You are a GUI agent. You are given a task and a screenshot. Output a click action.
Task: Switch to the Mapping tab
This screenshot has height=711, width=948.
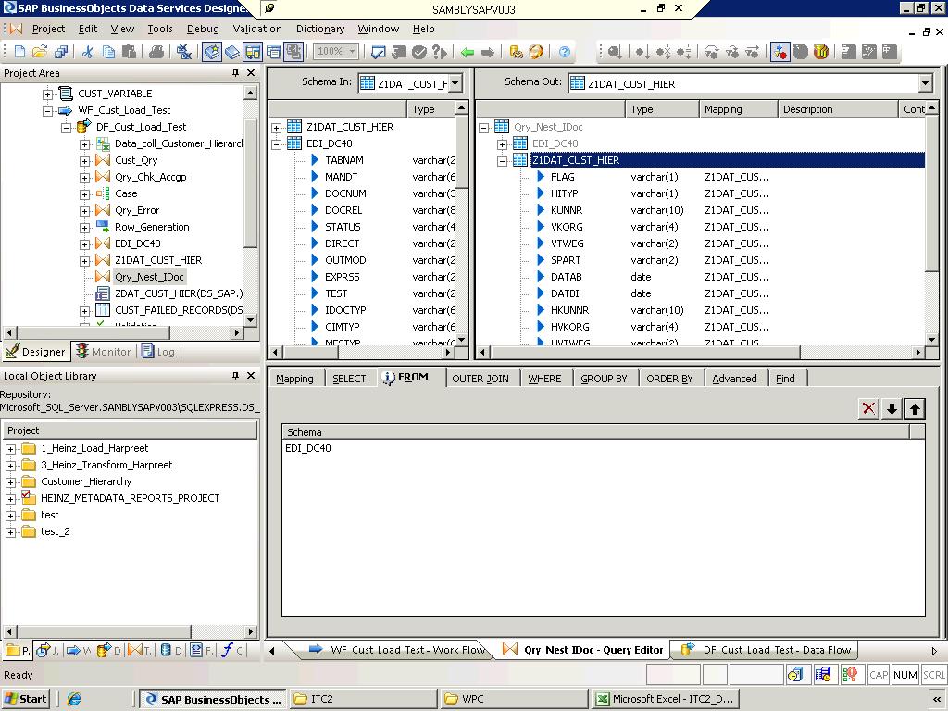click(x=295, y=379)
